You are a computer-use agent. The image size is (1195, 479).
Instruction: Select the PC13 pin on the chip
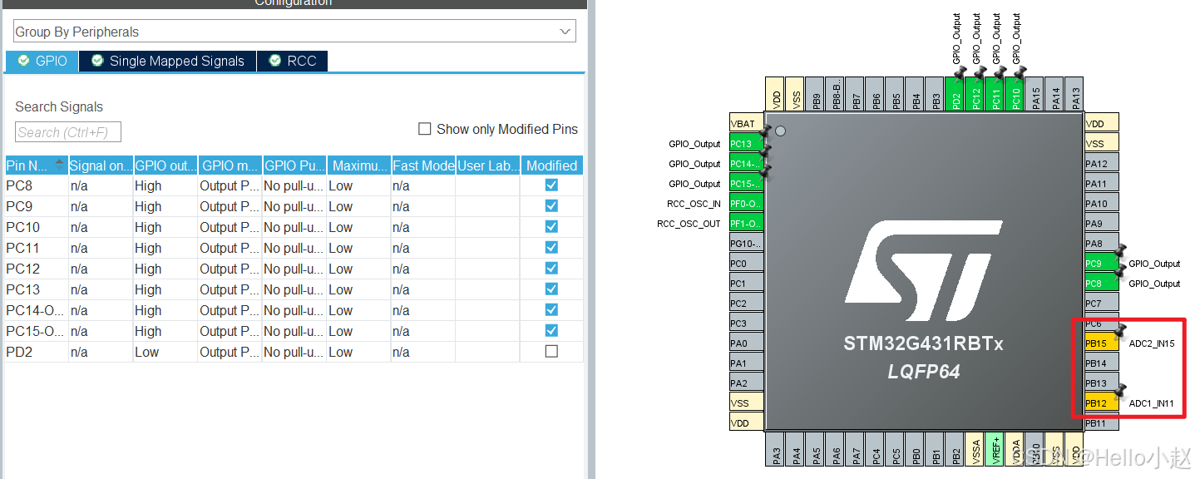pyautogui.click(x=746, y=144)
